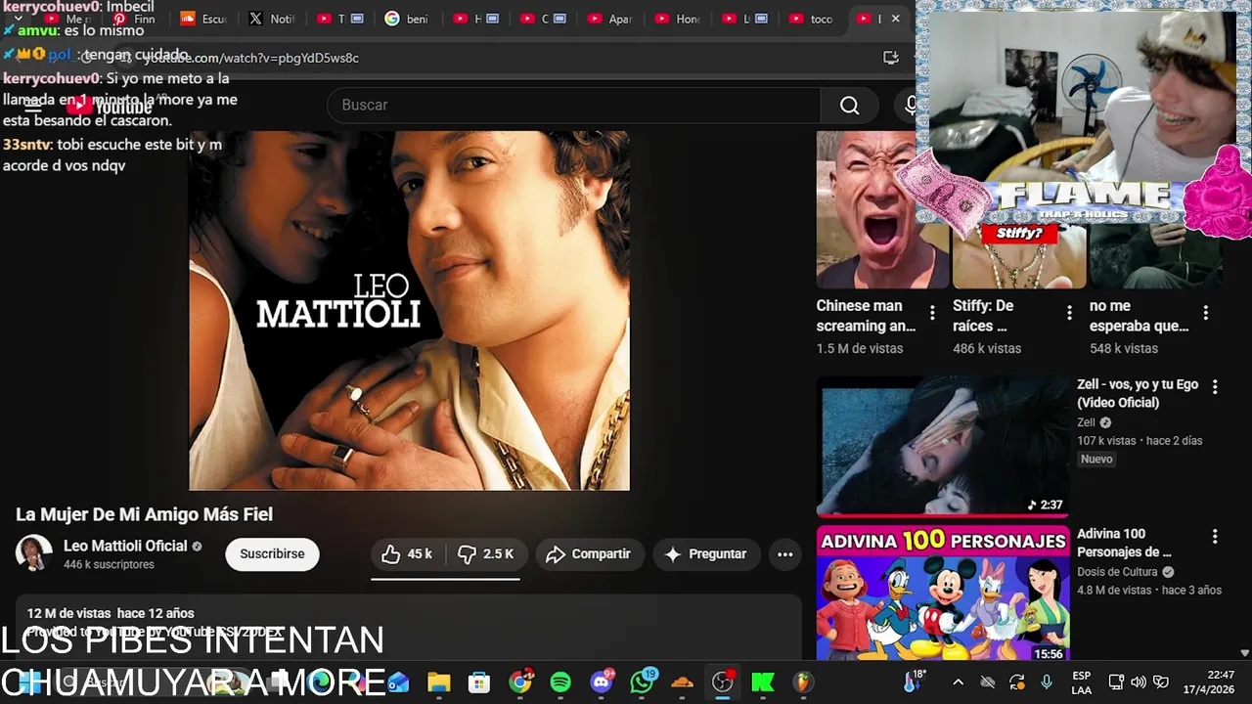Open Microsoft Store from the taskbar
Viewport: 1252px width, 704px height.
(478, 682)
